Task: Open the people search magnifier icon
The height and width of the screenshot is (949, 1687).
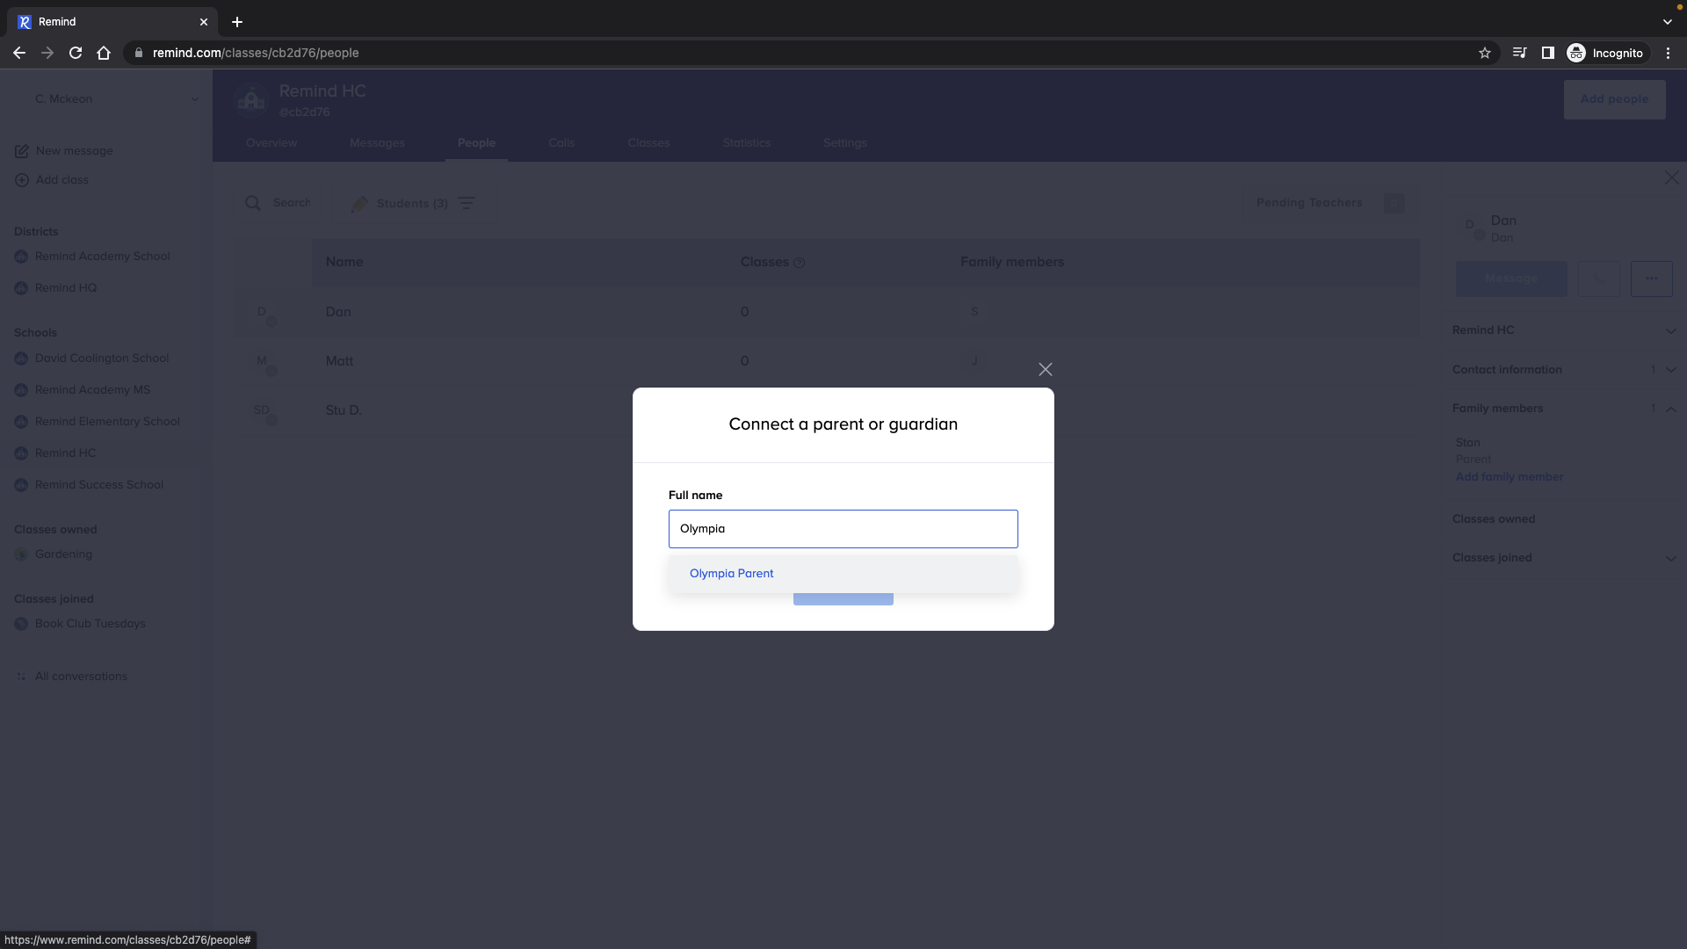Action: point(253,203)
